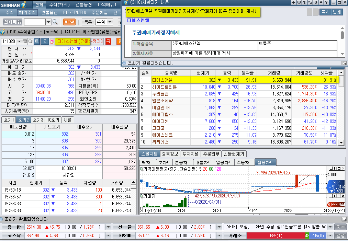
Task: Switch to the 종목정보 tab
Action: [x=170, y=154]
